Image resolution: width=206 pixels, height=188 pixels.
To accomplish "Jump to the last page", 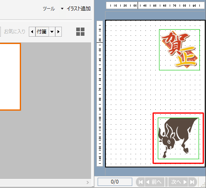I will (x=192, y=182).
